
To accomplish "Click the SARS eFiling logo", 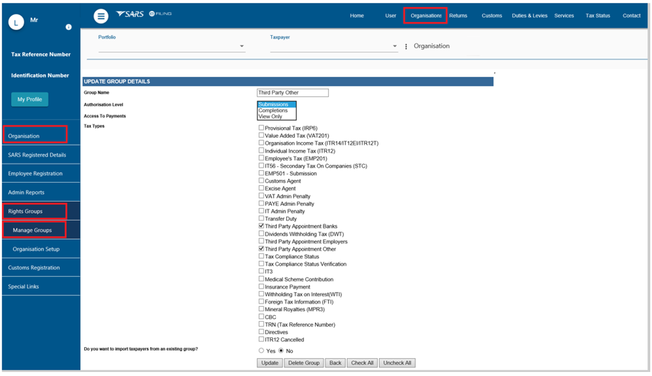I will click(x=143, y=14).
